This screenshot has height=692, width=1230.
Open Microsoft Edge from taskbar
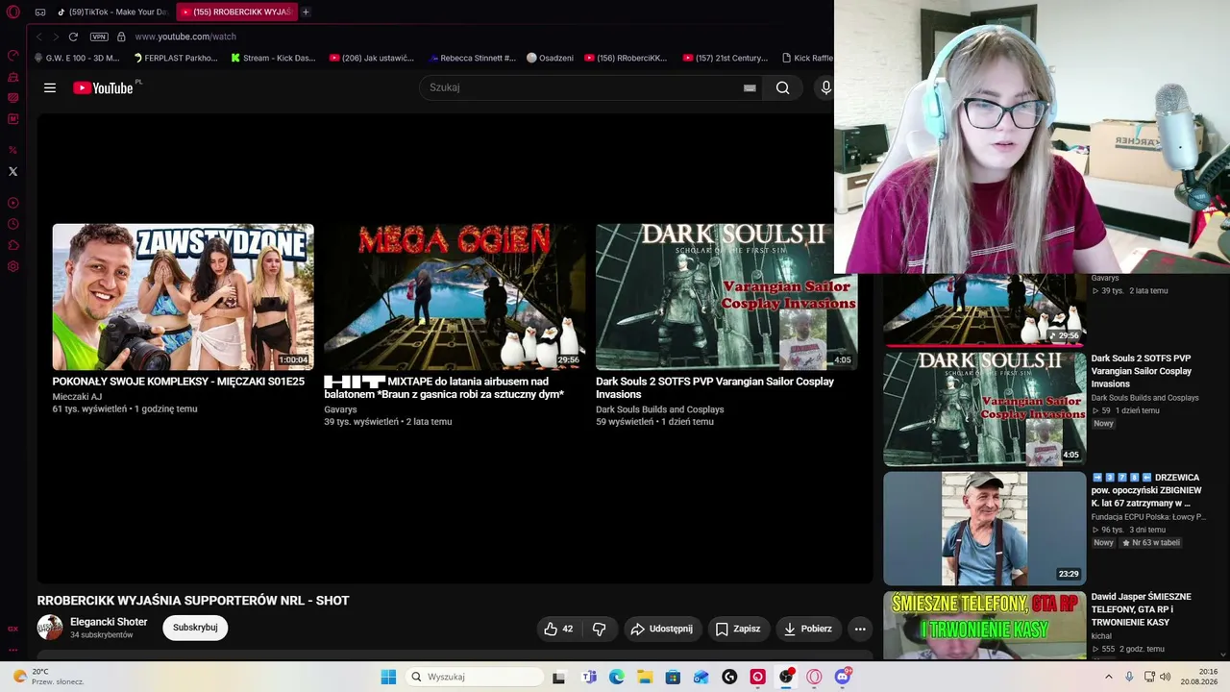point(617,677)
